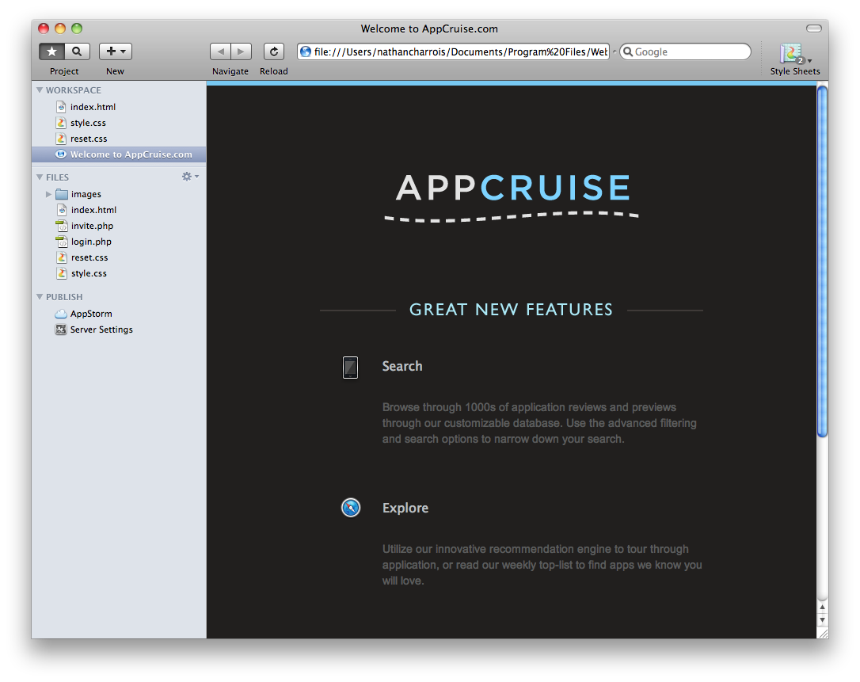
Task: Select style.css in FILES list
Action: pos(89,274)
